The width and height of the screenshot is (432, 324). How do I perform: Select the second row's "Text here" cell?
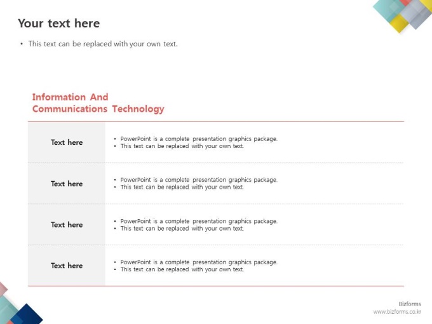click(x=67, y=184)
